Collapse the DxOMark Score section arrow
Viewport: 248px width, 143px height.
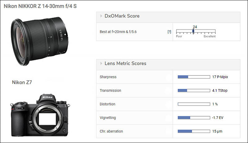(x=101, y=16)
